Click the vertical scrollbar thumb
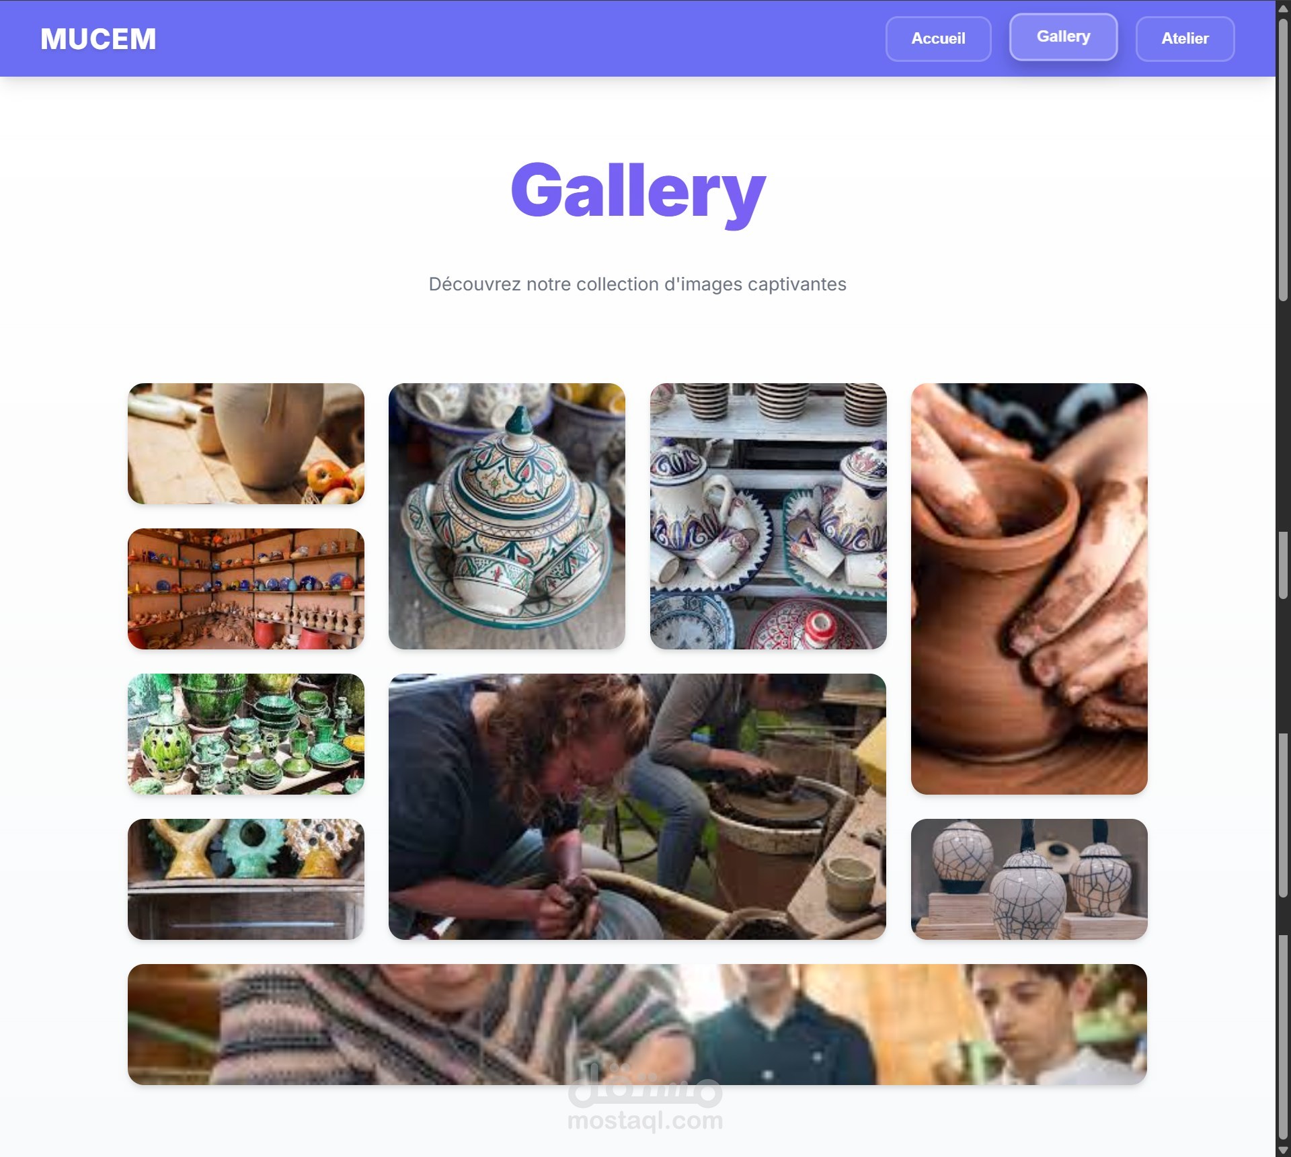 click(1283, 159)
